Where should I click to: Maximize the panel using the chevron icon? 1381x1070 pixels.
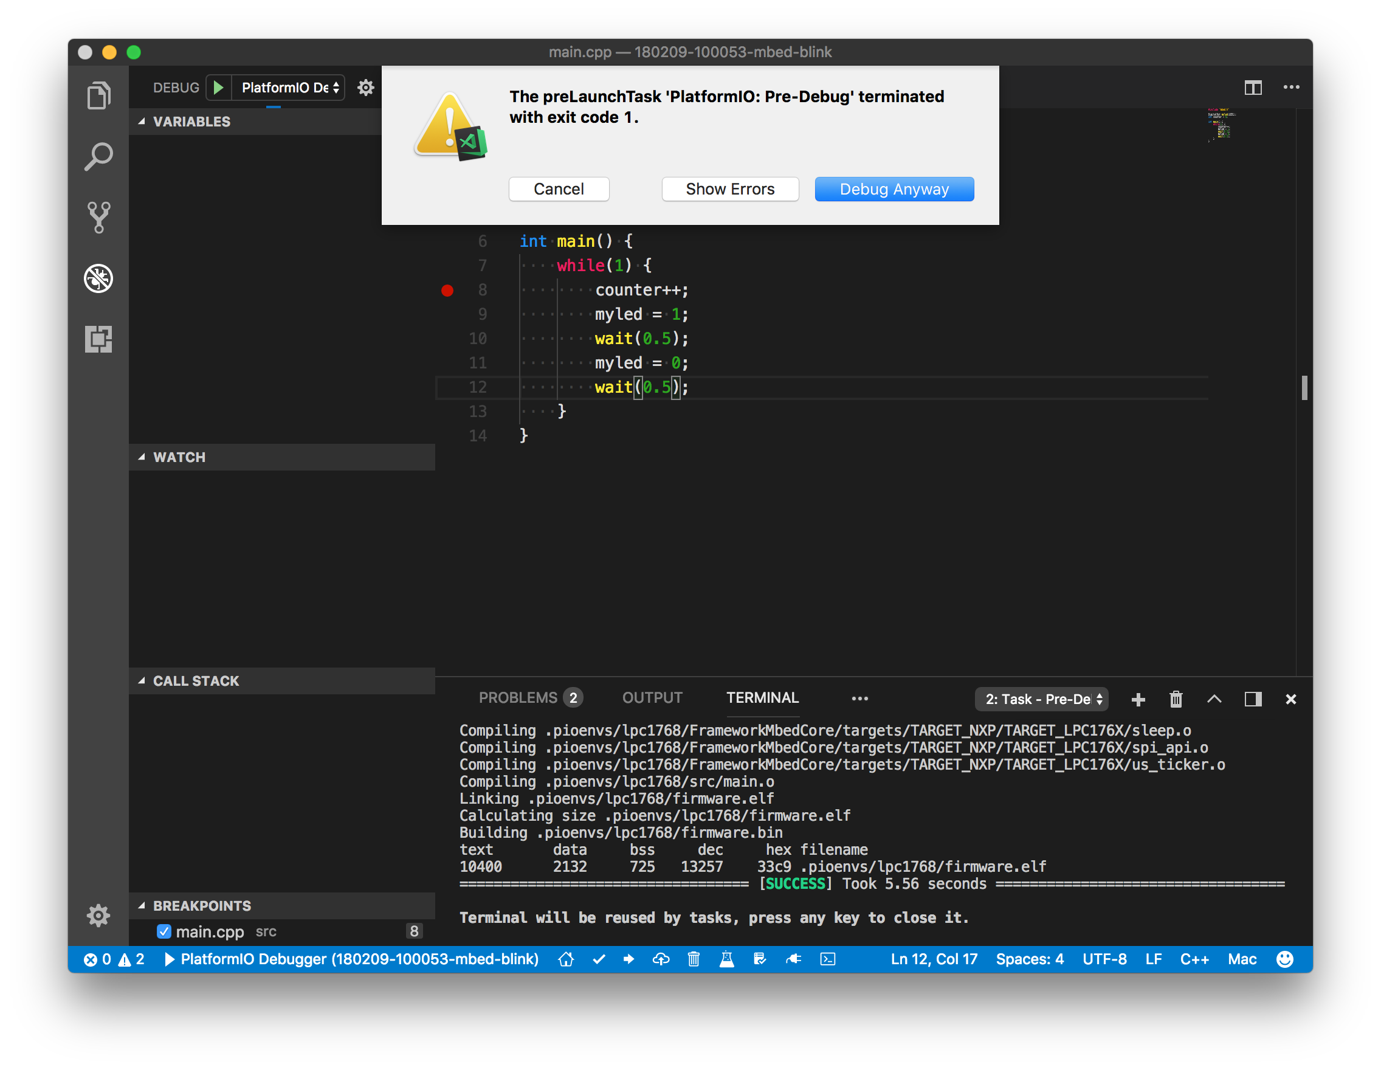[x=1214, y=699]
